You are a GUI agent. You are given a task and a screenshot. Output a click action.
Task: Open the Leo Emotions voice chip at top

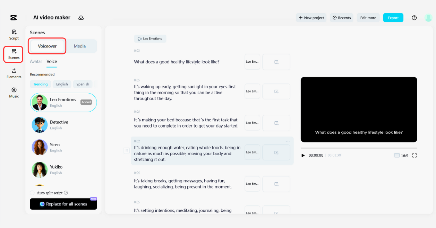(x=150, y=39)
